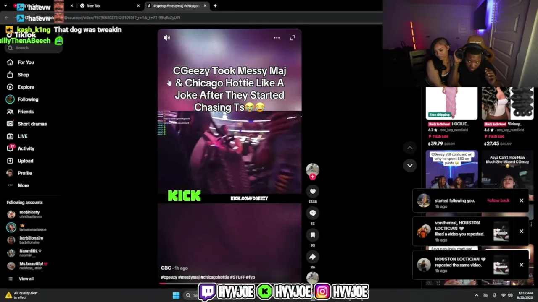The width and height of the screenshot is (538, 302).
Task: Close the New Tab browser tab
Action: 138,6
